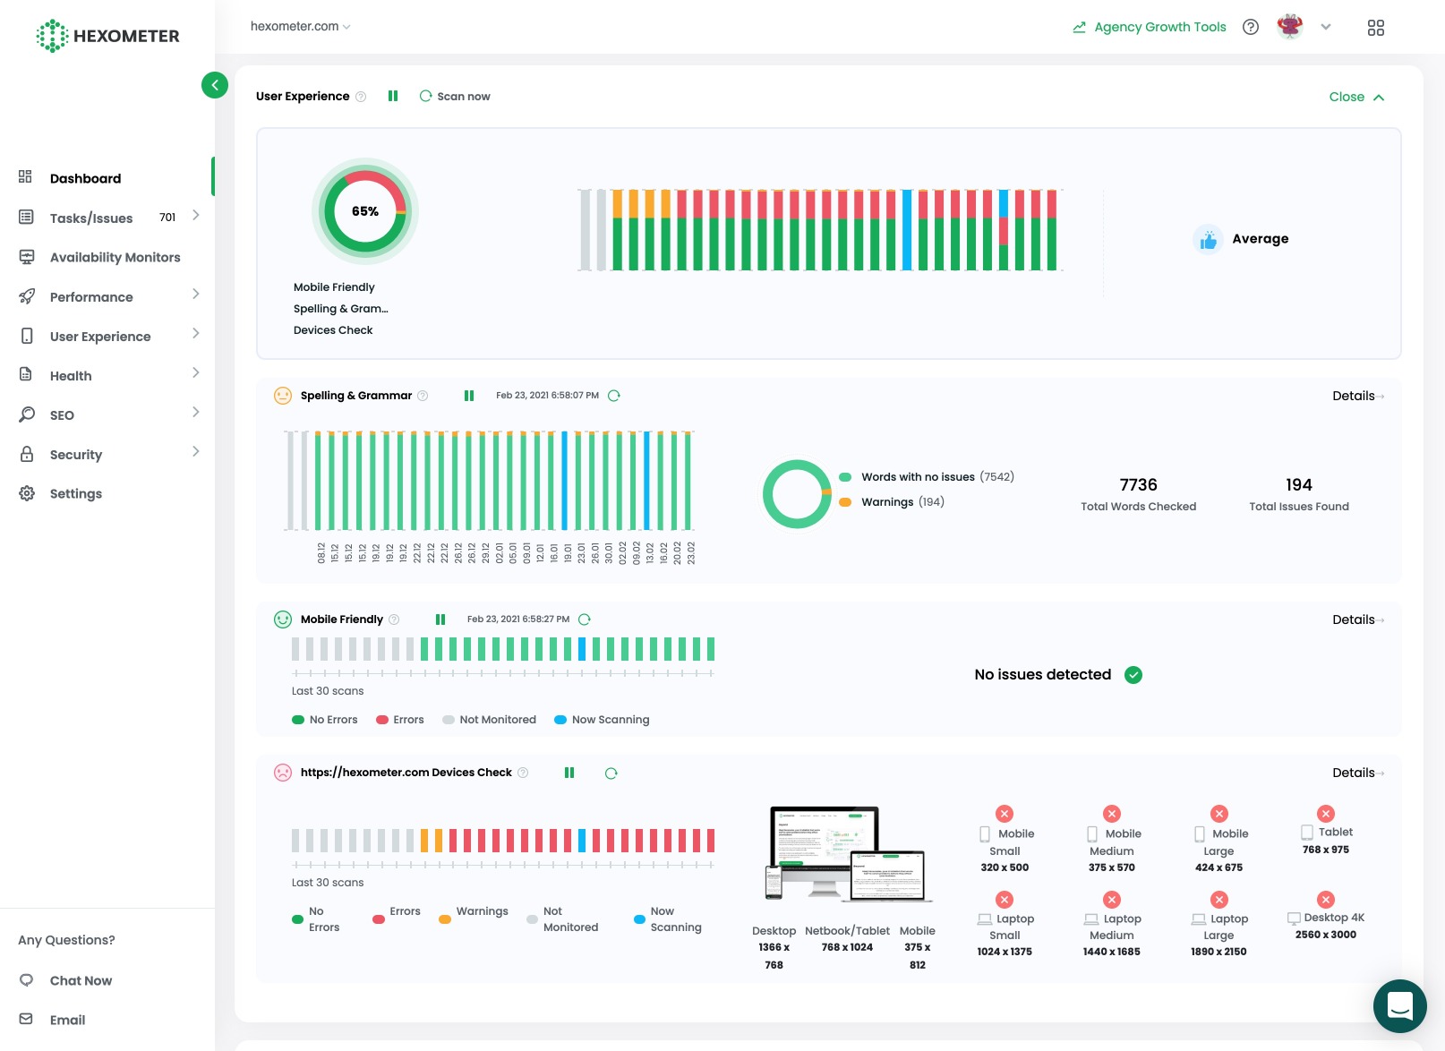Screen dimensions: 1445x1051
Task: Click Devices Check info icon
Action: [523, 773]
